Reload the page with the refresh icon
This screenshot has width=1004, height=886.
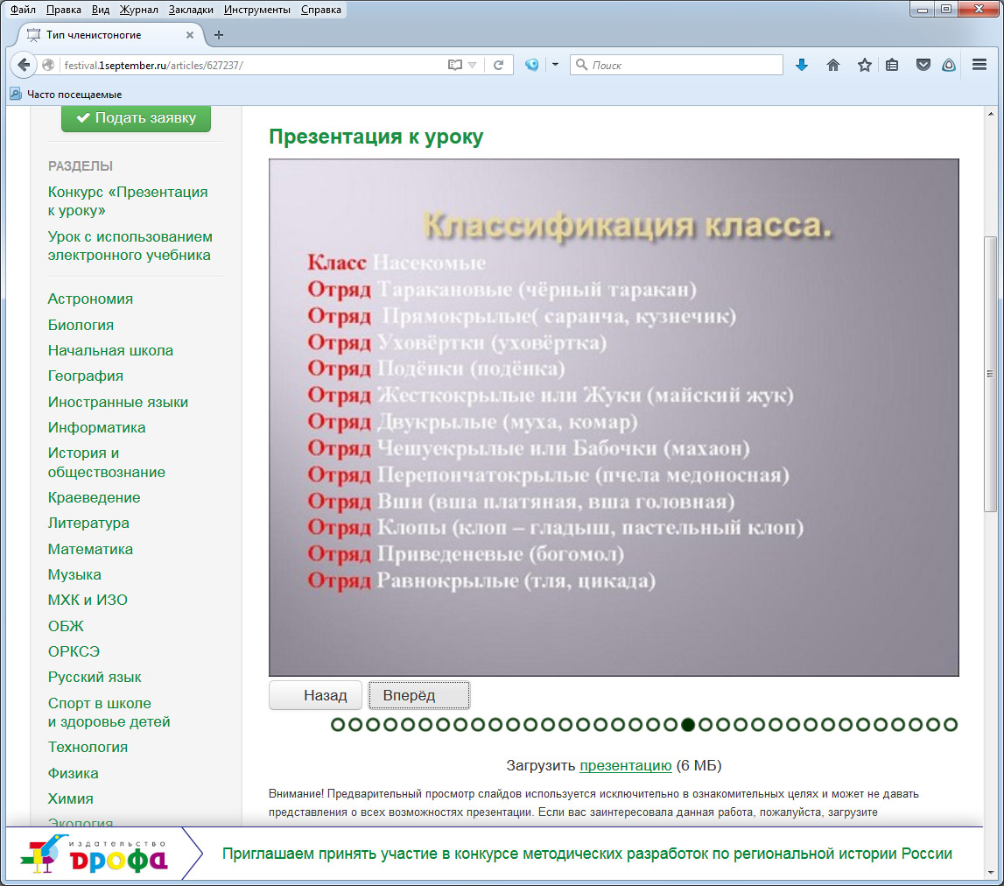pos(498,65)
